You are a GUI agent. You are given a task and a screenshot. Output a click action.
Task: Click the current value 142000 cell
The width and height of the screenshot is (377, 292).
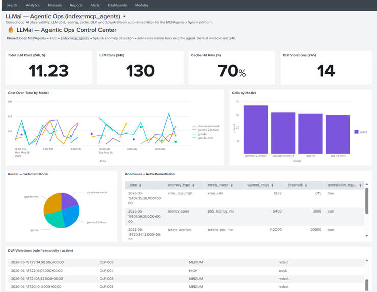[275, 230]
